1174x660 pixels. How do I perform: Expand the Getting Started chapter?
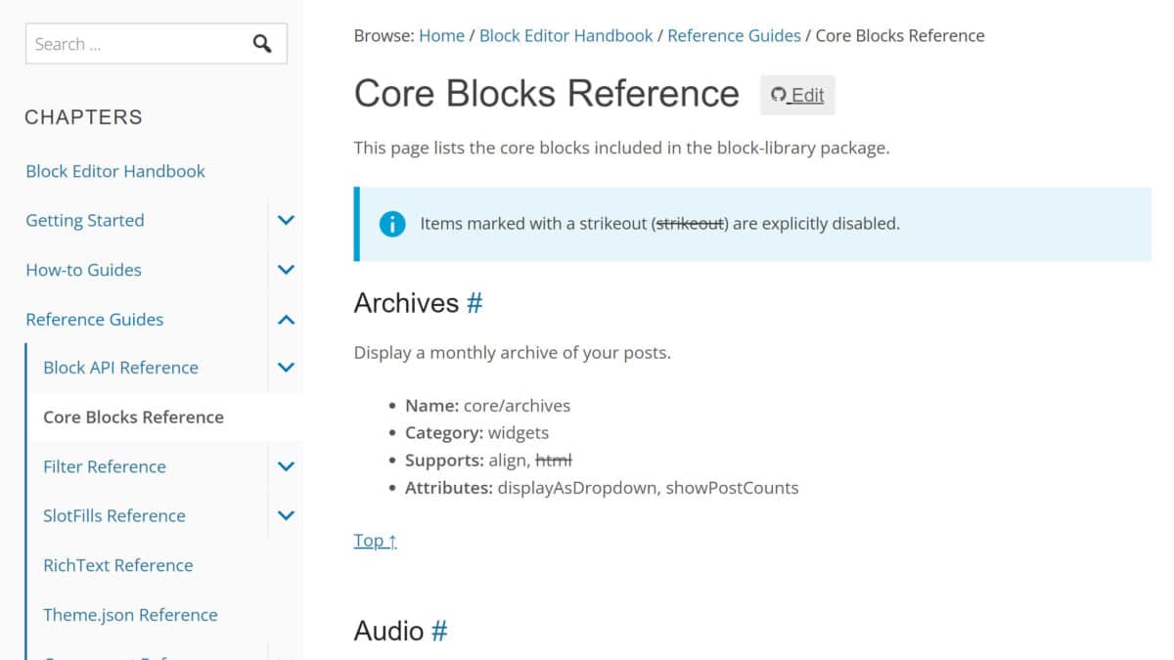tap(286, 221)
